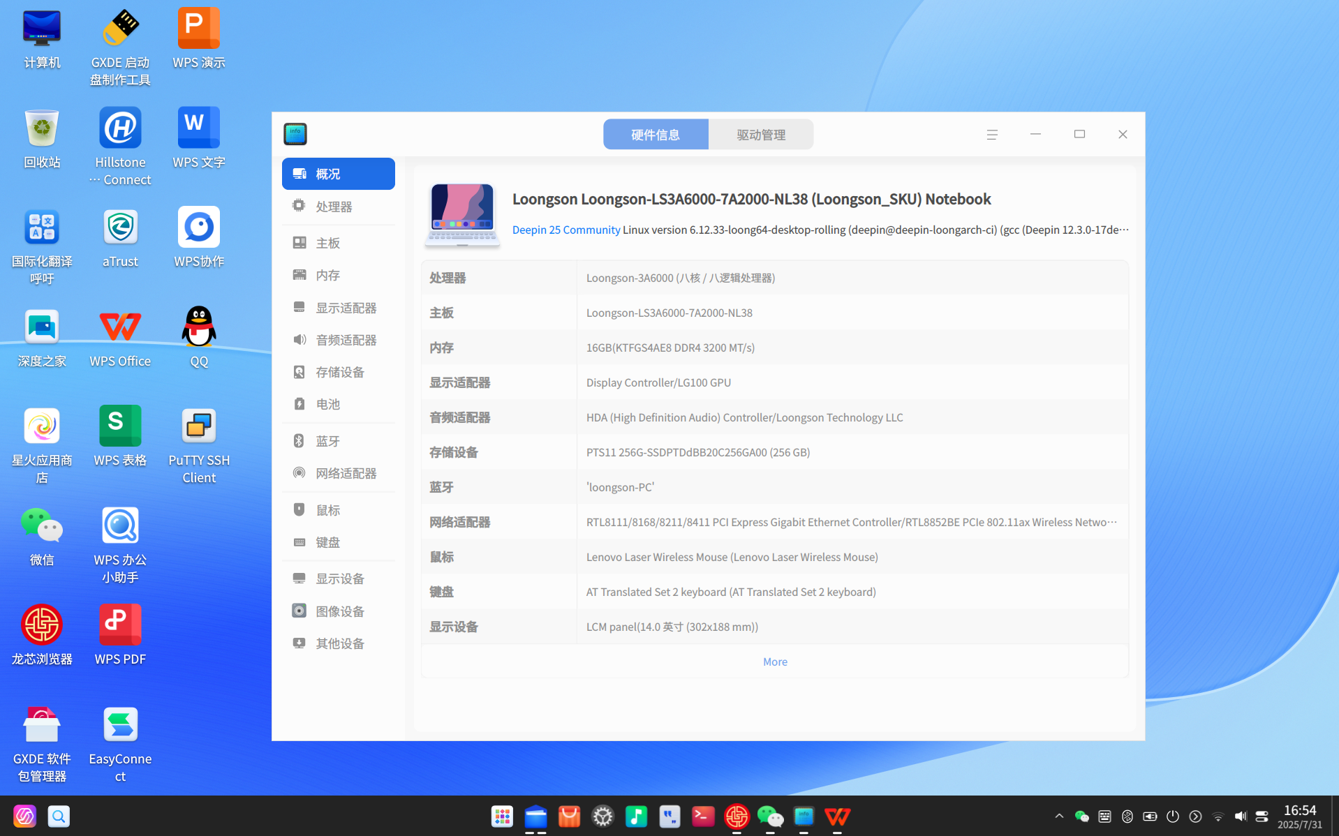Click the LCM panel display value

click(672, 627)
